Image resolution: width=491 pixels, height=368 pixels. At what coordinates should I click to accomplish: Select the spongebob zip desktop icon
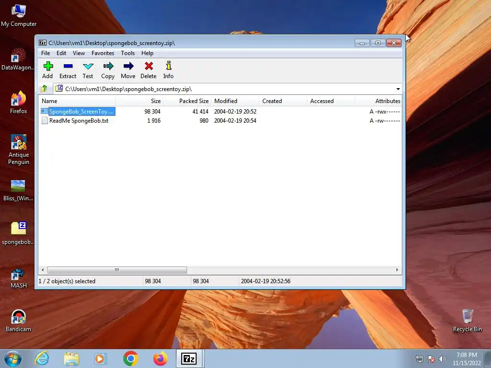point(18,233)
